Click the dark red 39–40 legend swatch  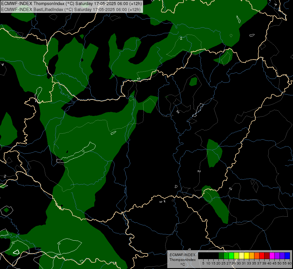267,256
